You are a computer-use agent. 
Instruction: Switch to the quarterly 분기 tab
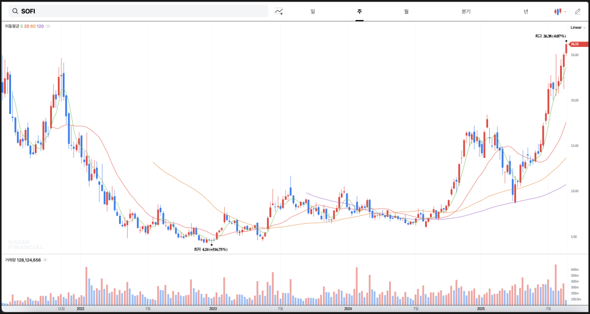click(x=466, y=11)
